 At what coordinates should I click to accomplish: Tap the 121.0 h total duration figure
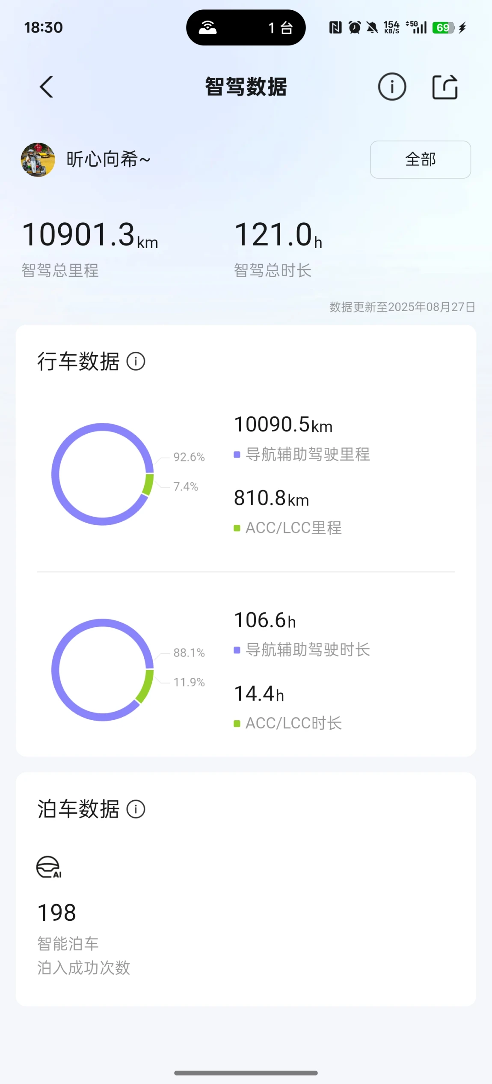[x=278, y=235]
